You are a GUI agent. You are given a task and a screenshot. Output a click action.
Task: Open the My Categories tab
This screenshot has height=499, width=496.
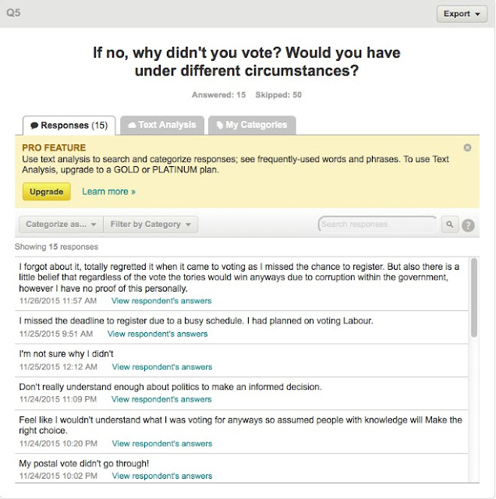252,125
